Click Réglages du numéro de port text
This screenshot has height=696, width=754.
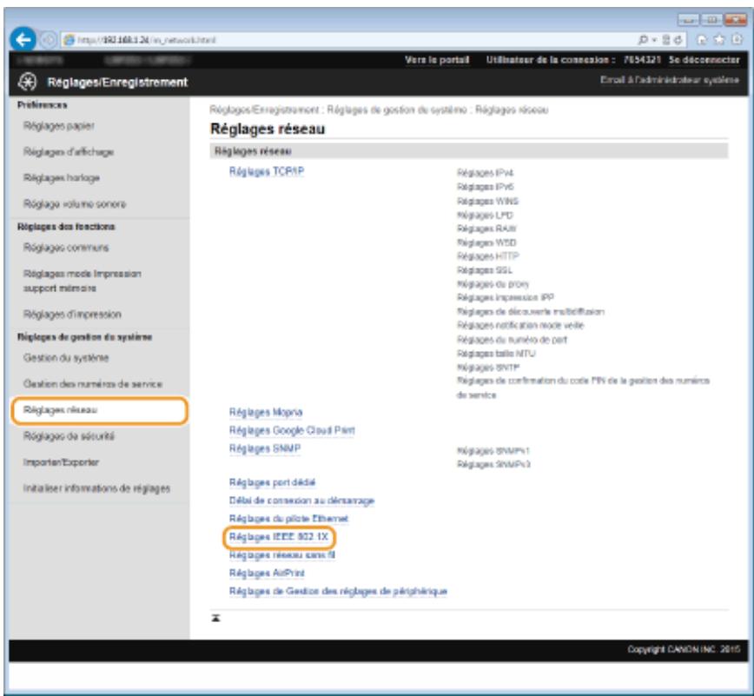click(x=512, y=340)
